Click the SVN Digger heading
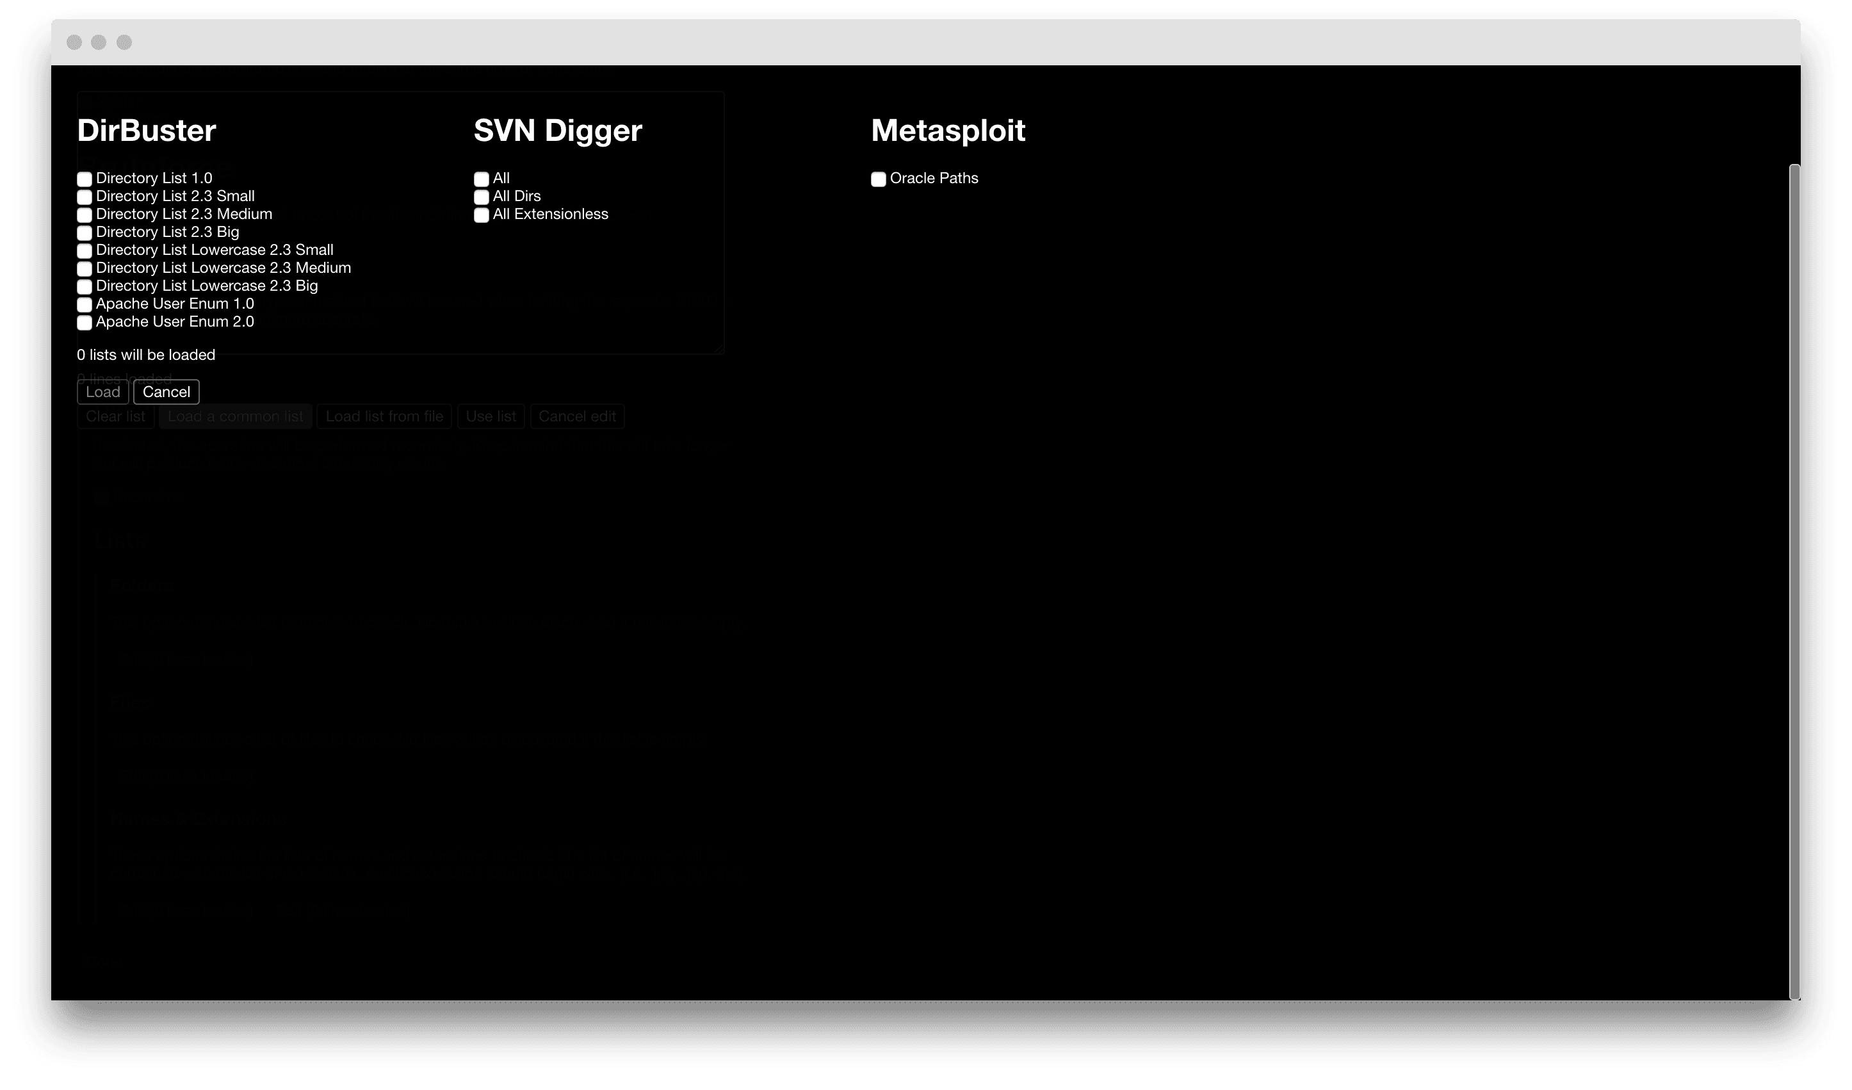 pyautogui.click(x=558, y=131)
